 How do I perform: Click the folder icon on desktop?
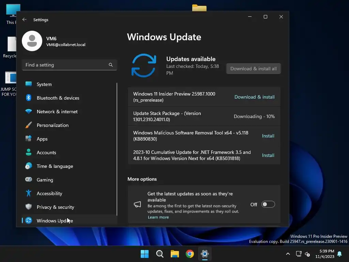tap(199, 8)
